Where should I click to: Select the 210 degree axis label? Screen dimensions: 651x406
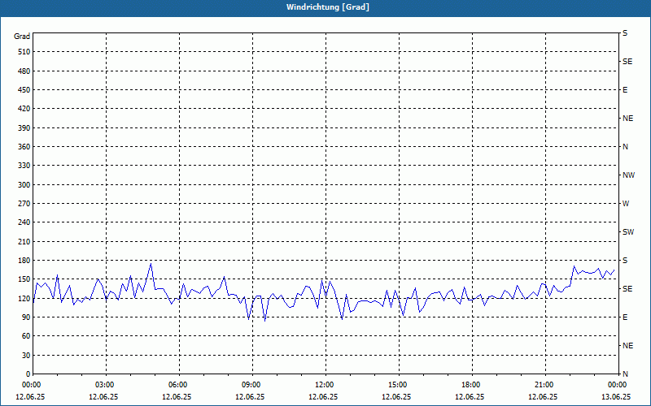(24, 241)
